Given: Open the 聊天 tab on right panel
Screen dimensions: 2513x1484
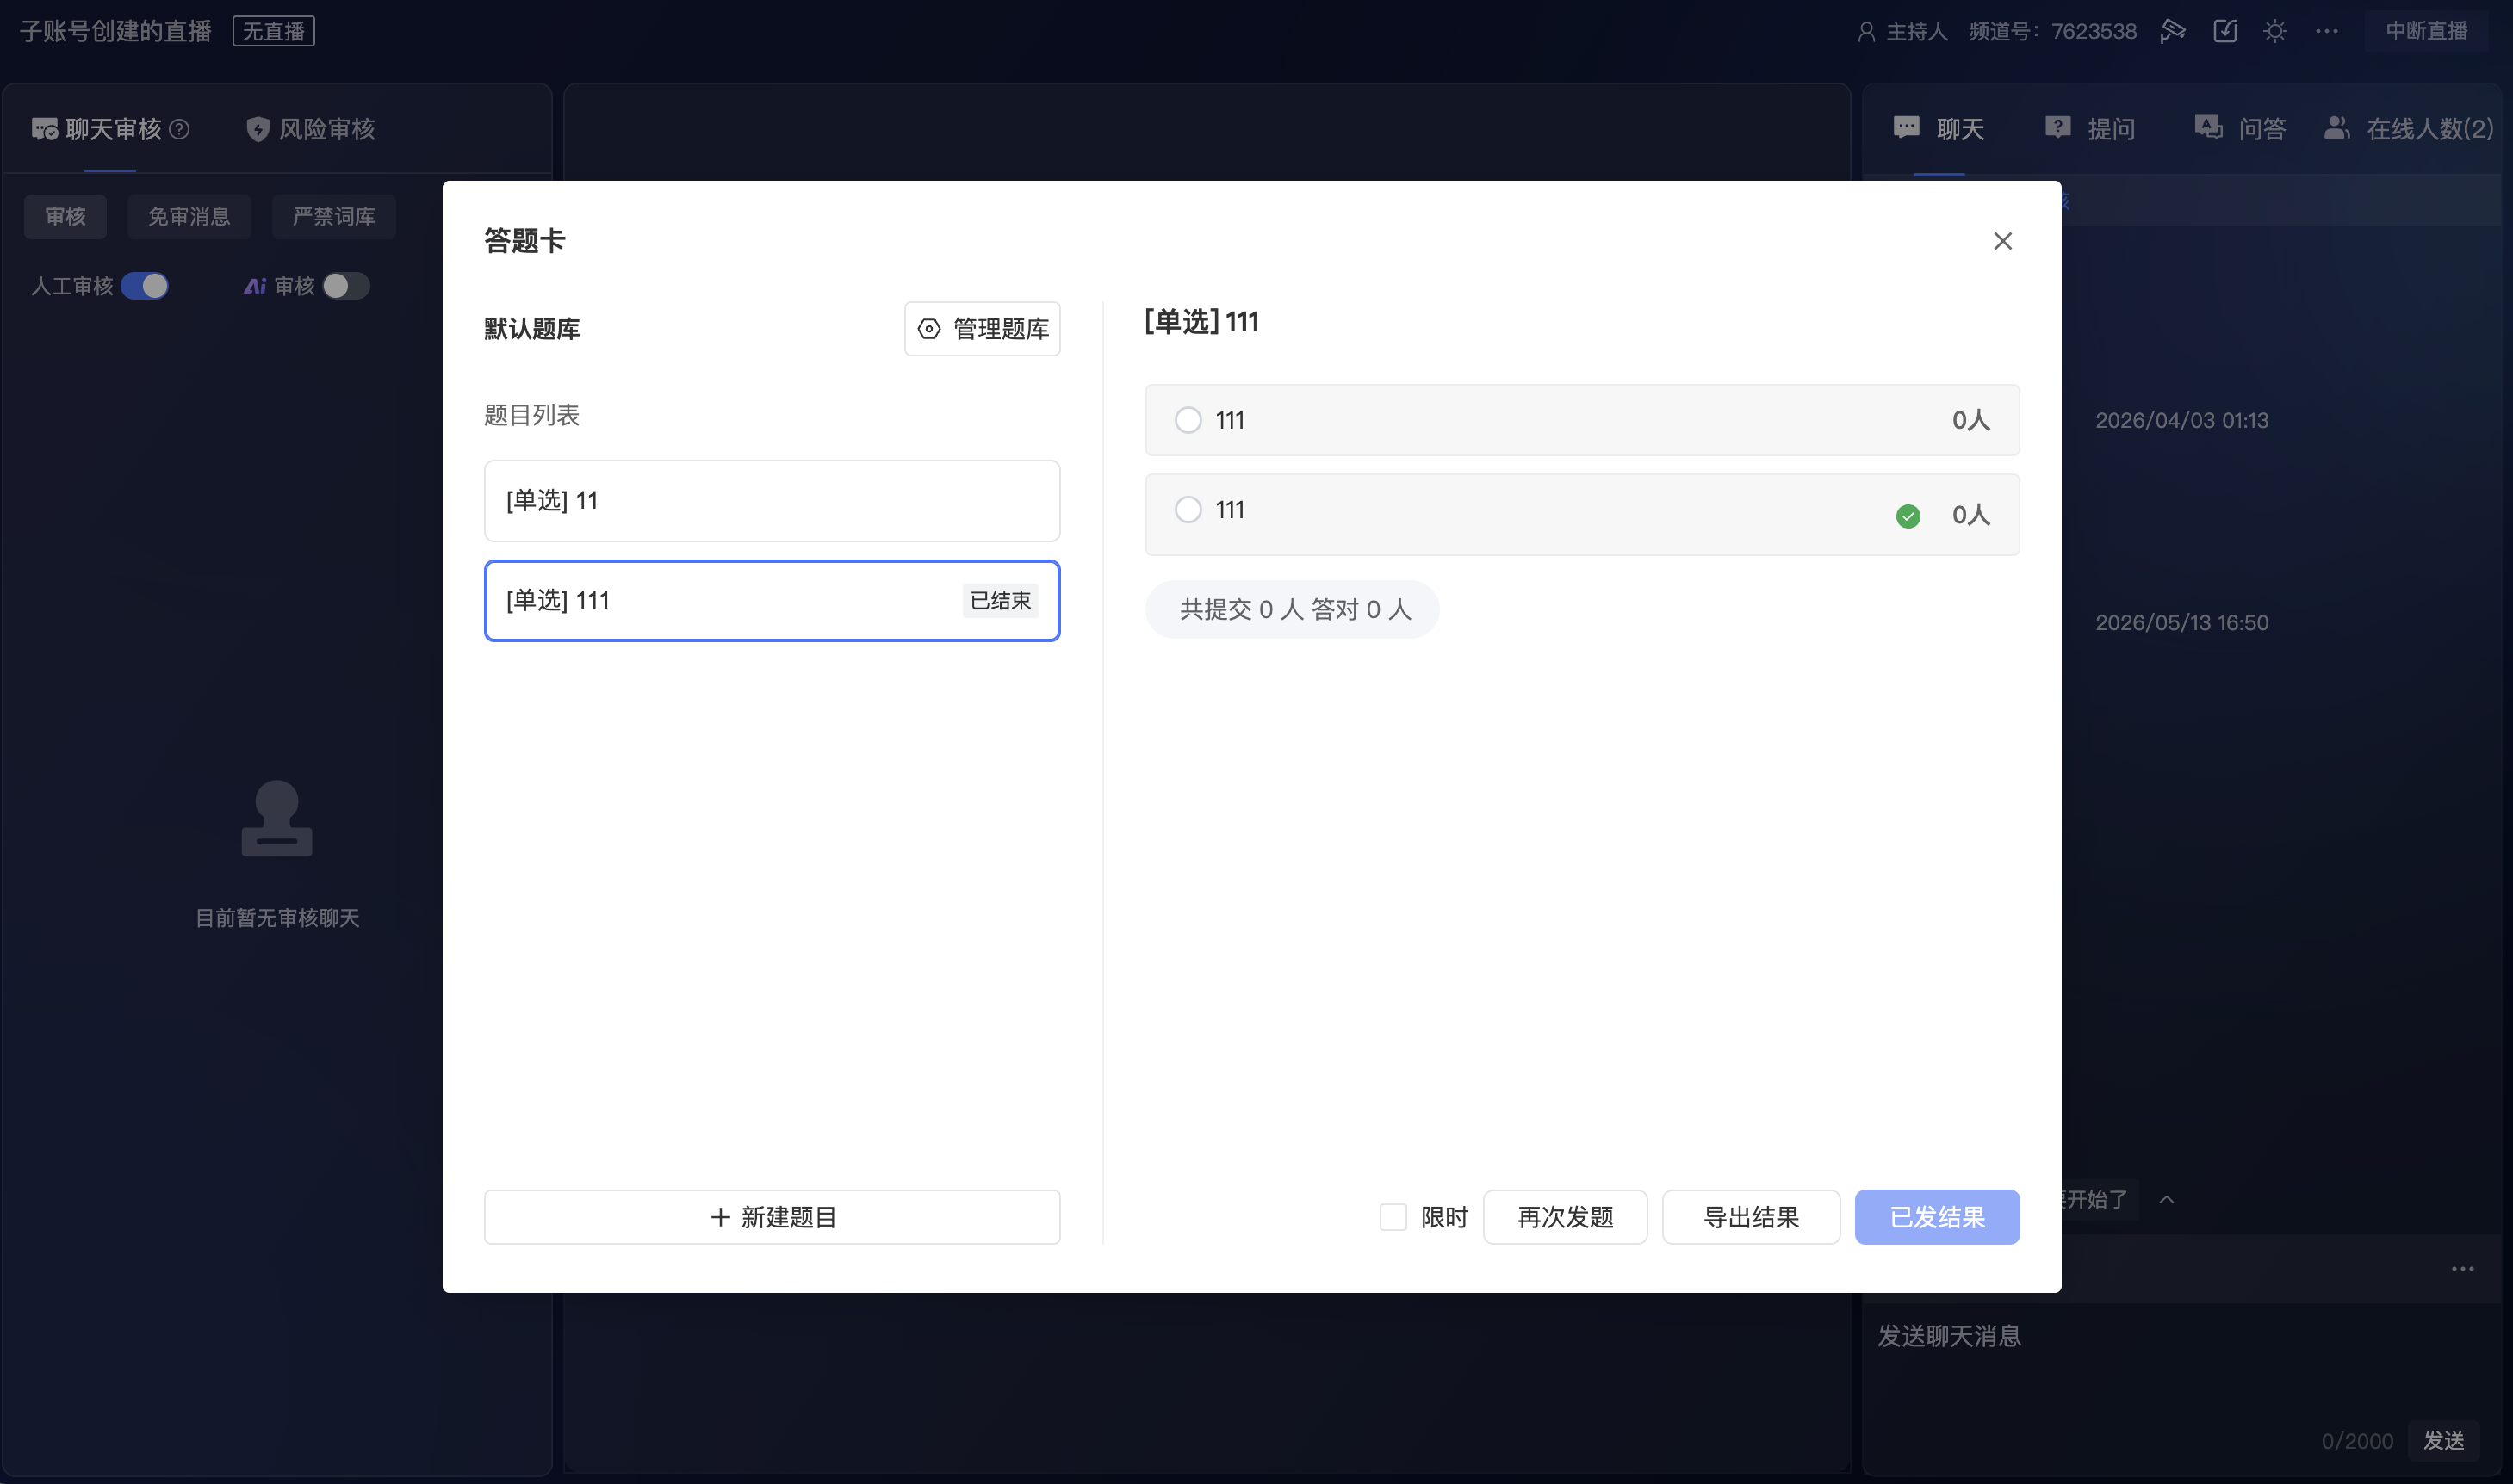Looking at the screenshot, I should [x=1939, y=129].
